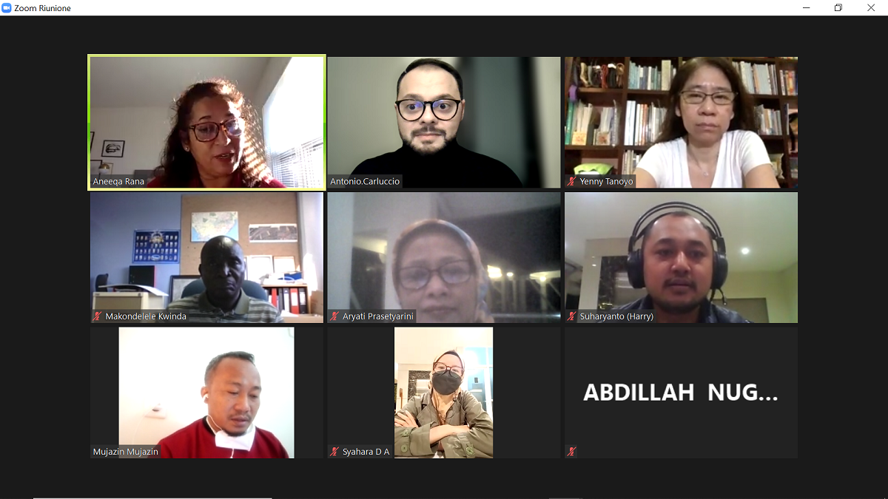Select Makondelele Kwinda's video tile
The height and width of the screenshot is (499, 888).
click(x=207, y=257)
